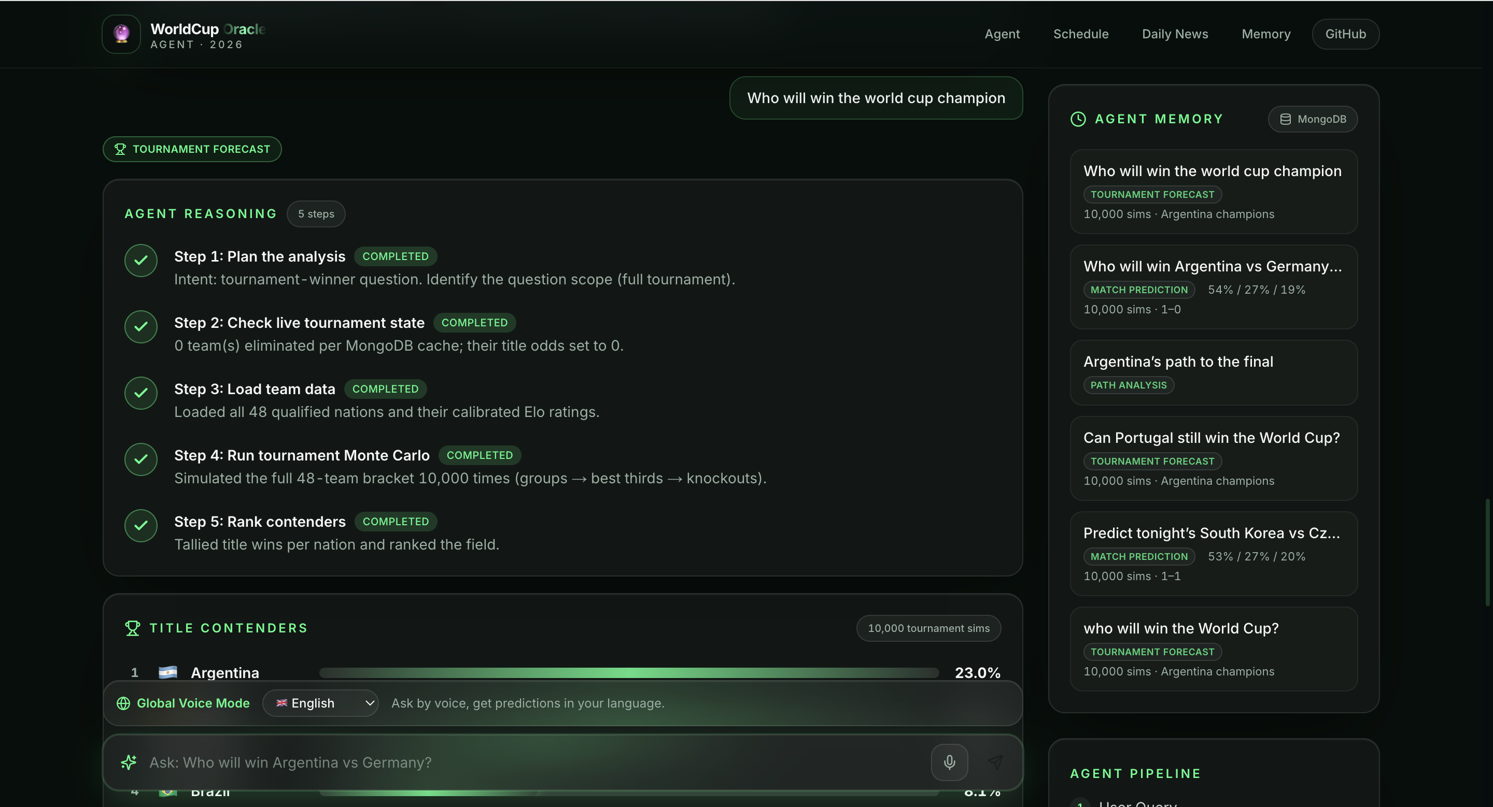The height and width of the screenshot is (807, 1493).
Task: Click the 'AGENT REASONING' heading
Action: point(201,213)
